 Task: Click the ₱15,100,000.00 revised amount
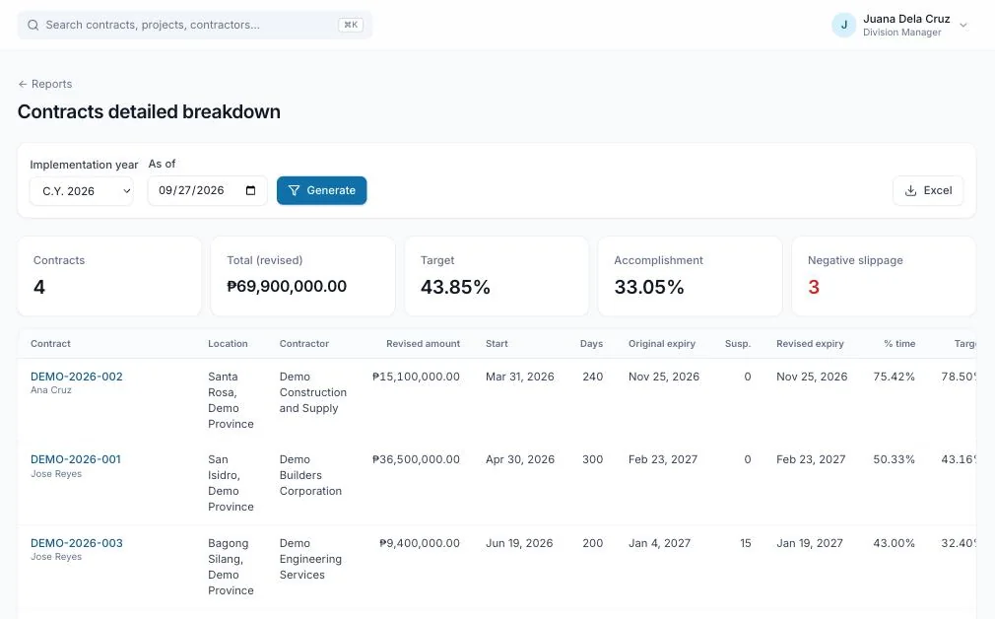pyautogui.click(x=417, y=377)
